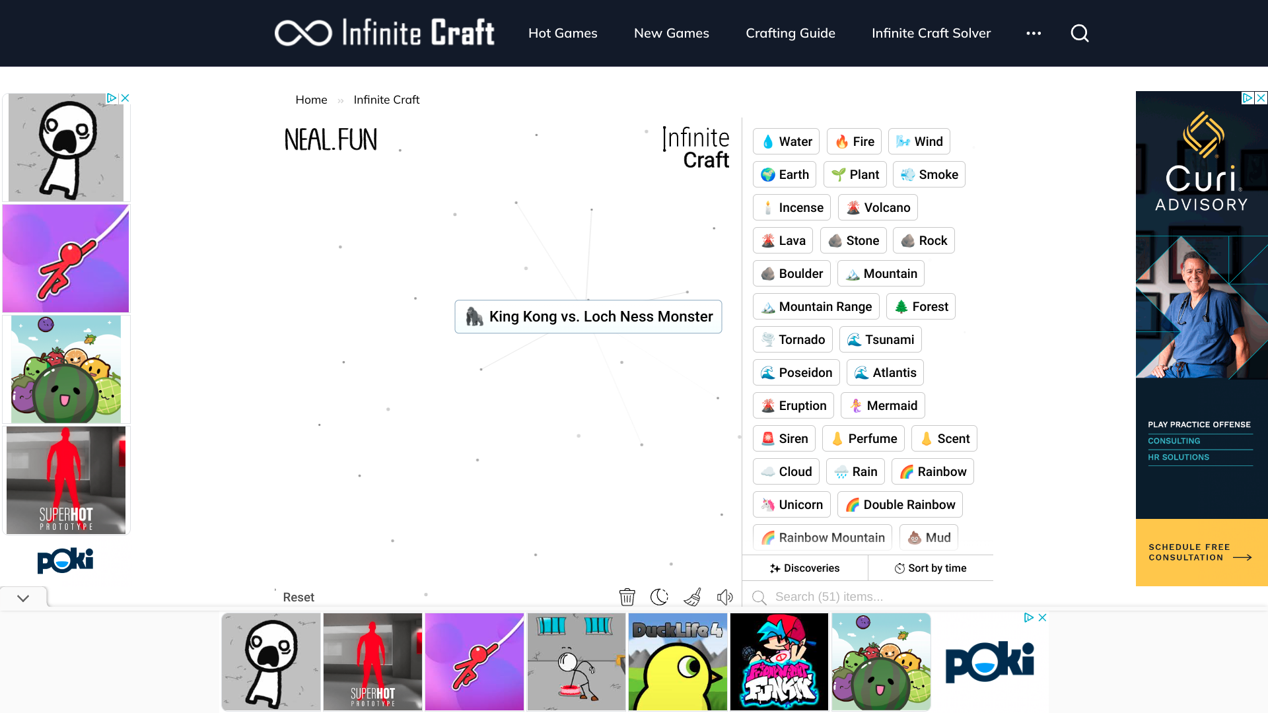
Task: Open the Crafting Guide menu item
Action: click(791, 33)
